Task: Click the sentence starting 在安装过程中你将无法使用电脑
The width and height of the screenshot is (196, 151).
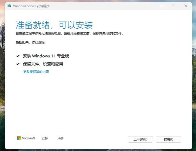Action: 69,34
